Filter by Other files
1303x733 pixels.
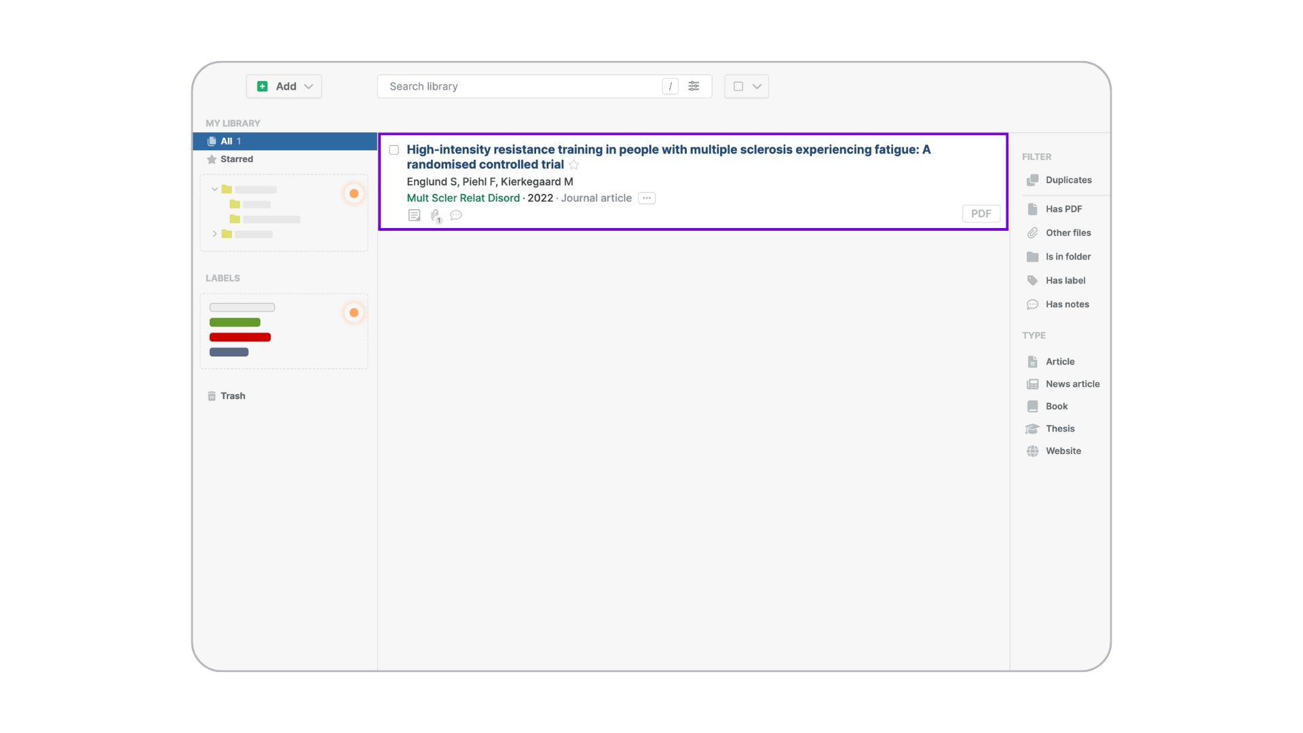coord(1059,233)
